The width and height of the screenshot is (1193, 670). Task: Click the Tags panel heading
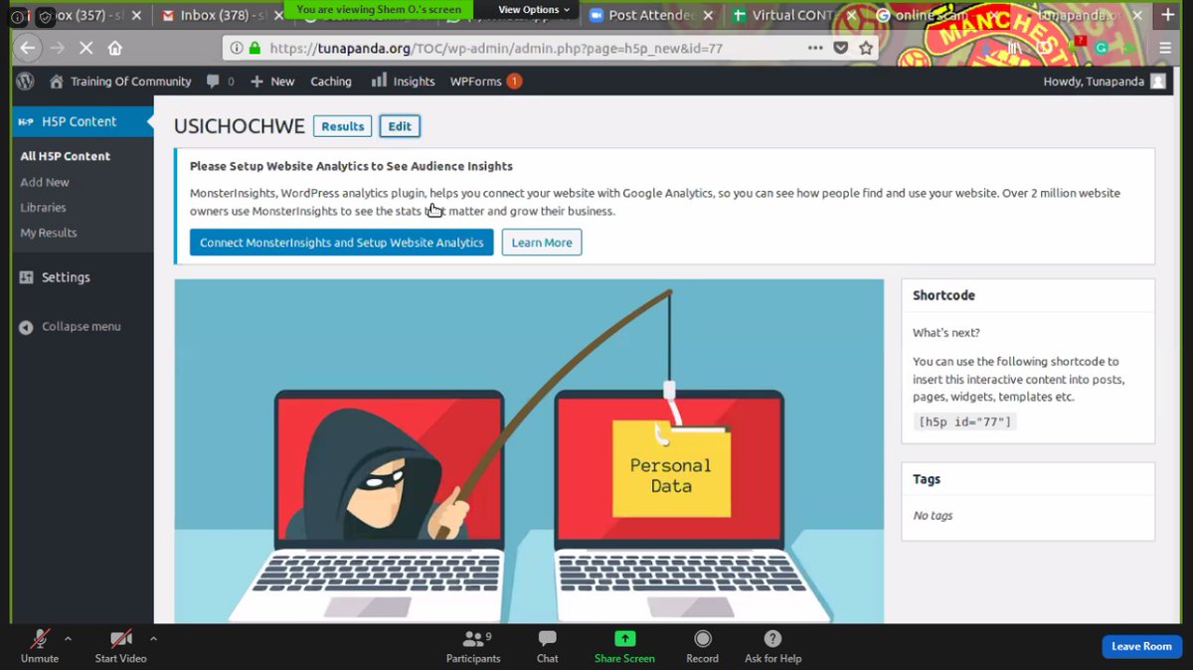[927, 479]
